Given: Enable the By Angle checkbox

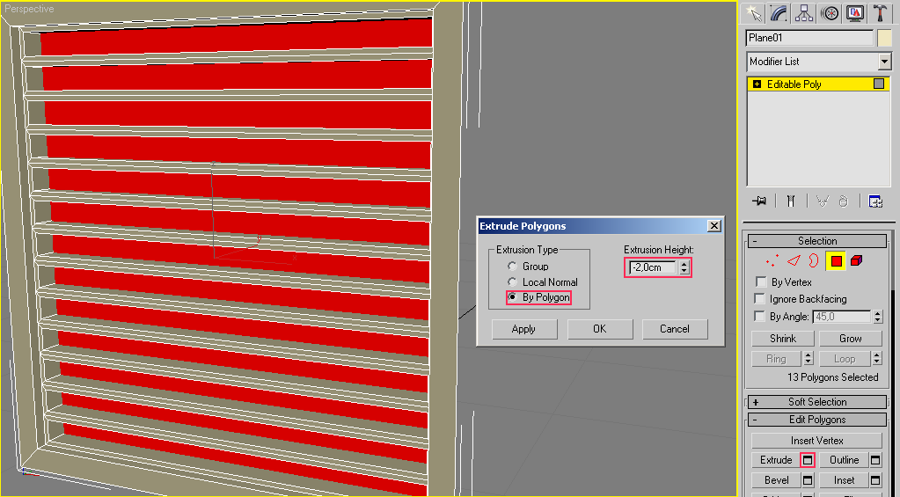Looking at the screenshot, I should 760,316.
